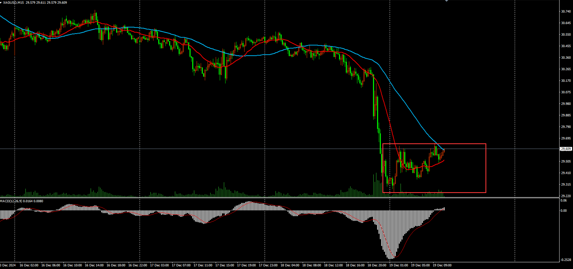Click the 17 Dec 07:00 time label

[x=181, y=265]
